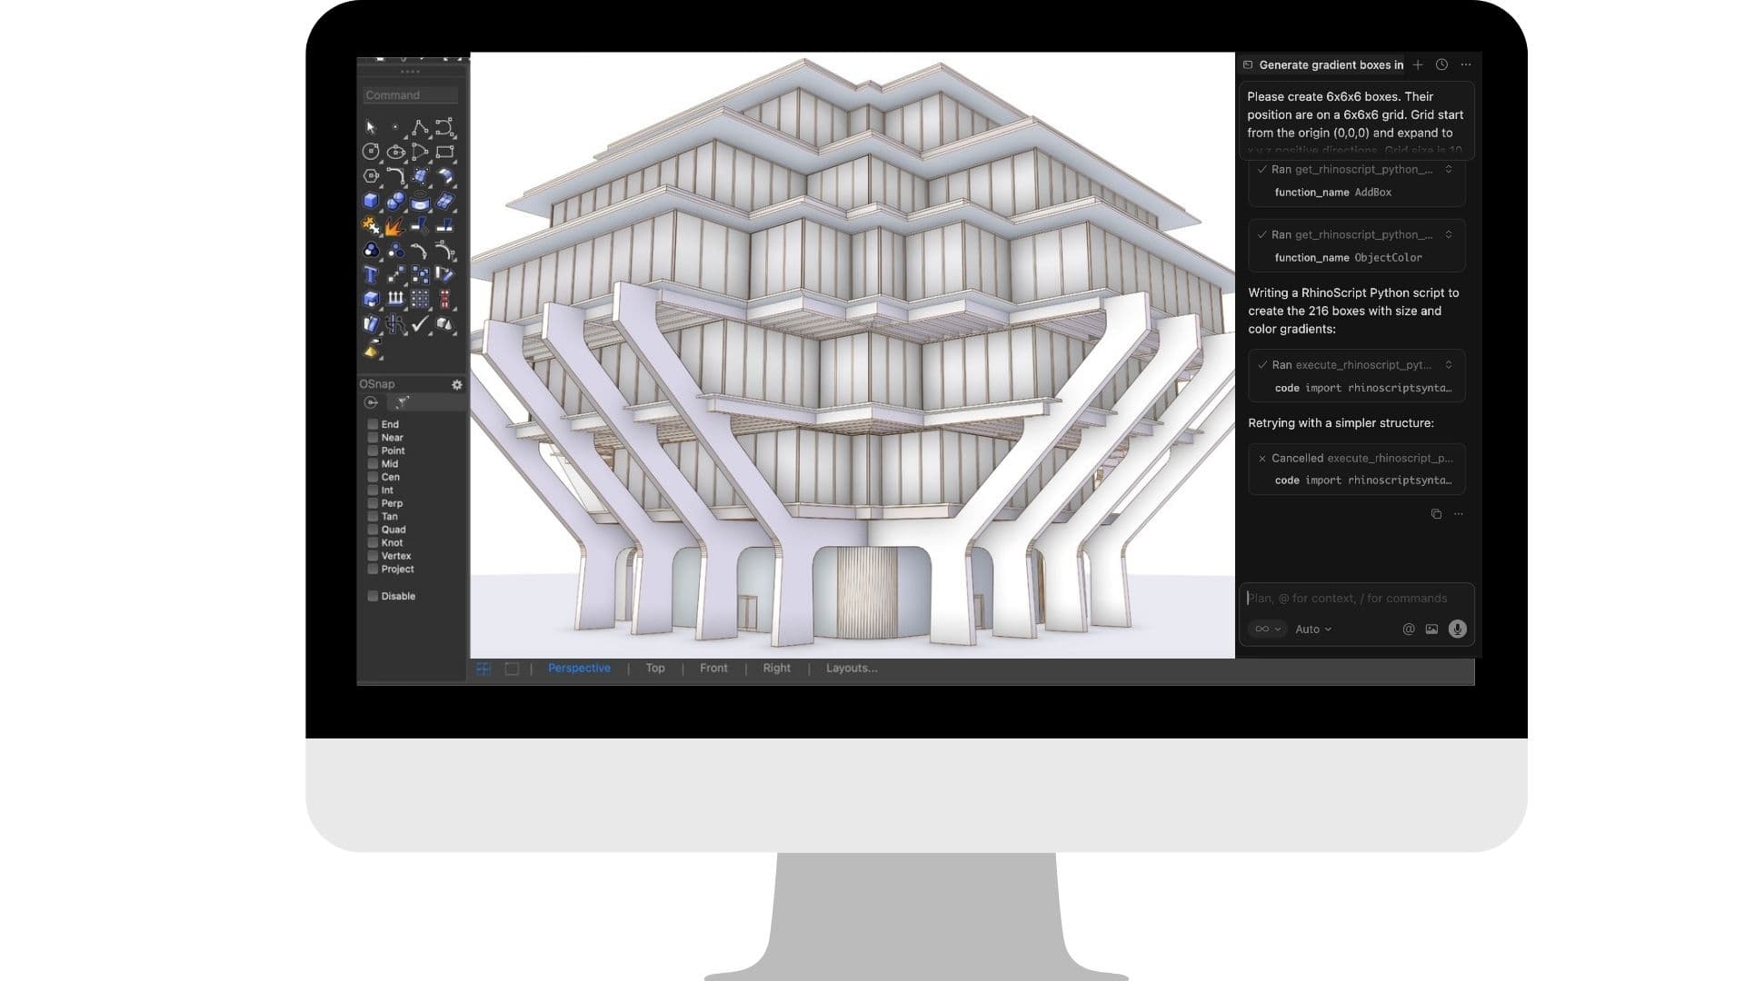Screen dimensions: 1745x981
Task: Select the Polyline tool icon
Action: pyautogui.click(x=419, y=128)
